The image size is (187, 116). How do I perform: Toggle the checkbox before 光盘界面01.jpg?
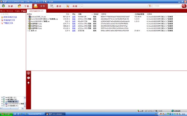(28, 24)
